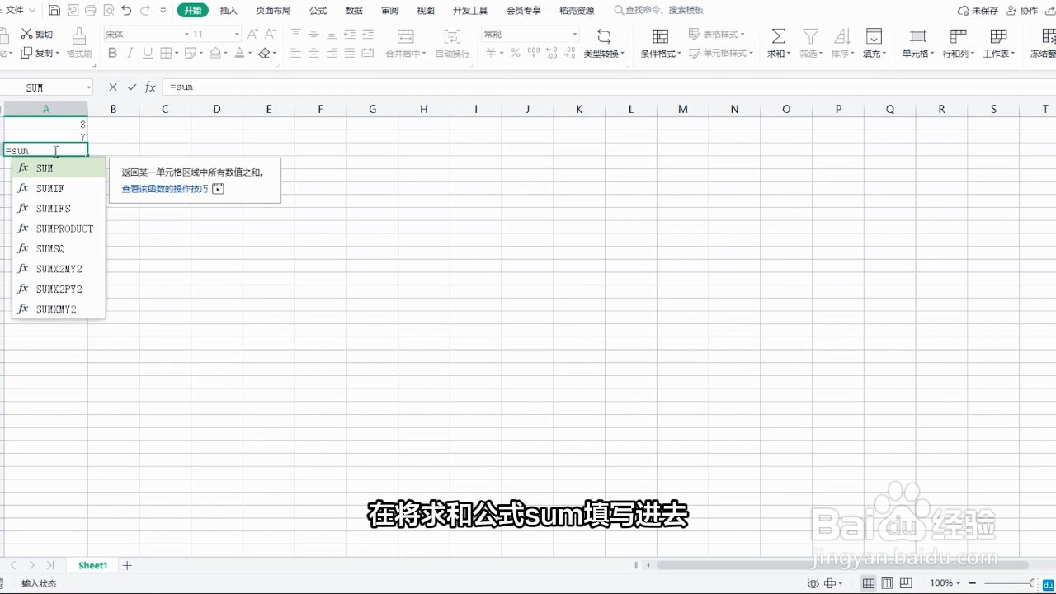Switch to the 插入 ribbon tab
Screen dimensions: 1056x594
(x=229, y=11)
